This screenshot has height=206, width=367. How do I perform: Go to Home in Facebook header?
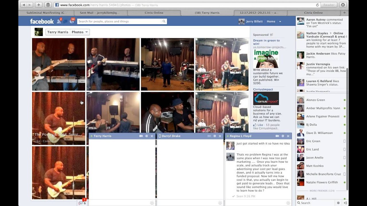click(271, 21)
